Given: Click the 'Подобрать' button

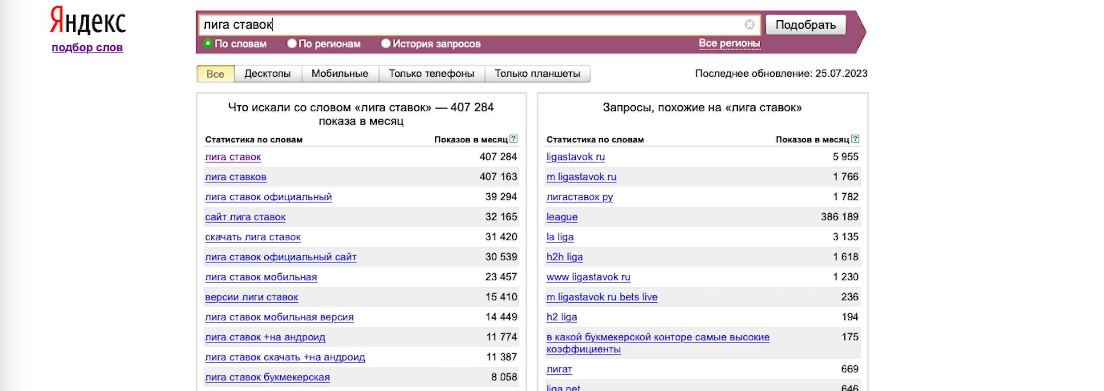Looking at the screenshot, I should tap(806, 25).
